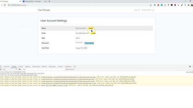Image resolution: width=193 pixels, height=108 pixels.
Task: Bookmark this page with the star icon
Action: click(151, 5)
